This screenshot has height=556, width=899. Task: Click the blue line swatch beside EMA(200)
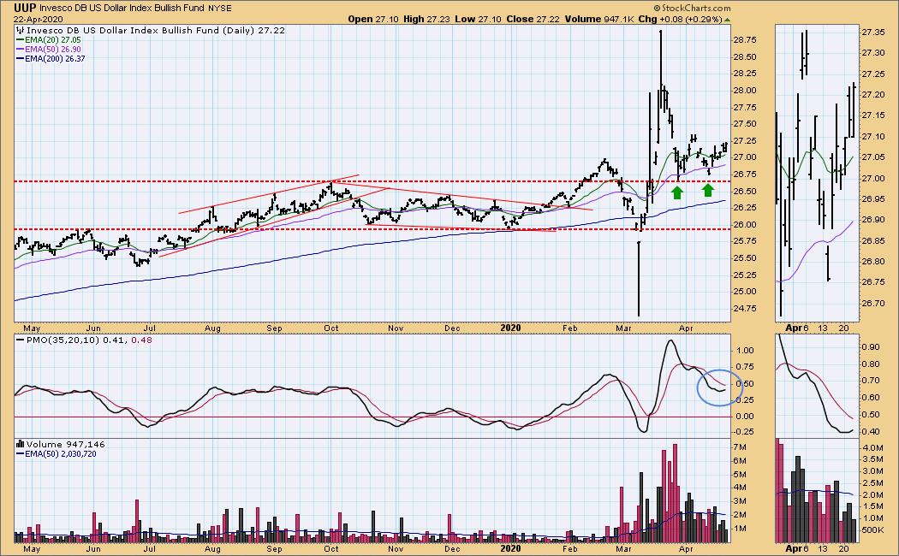tap(20, 58)
